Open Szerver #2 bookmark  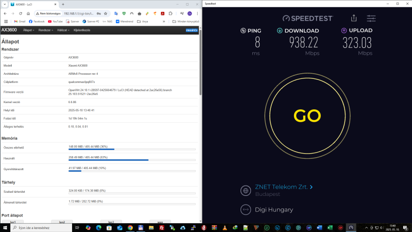pos(91,22)
